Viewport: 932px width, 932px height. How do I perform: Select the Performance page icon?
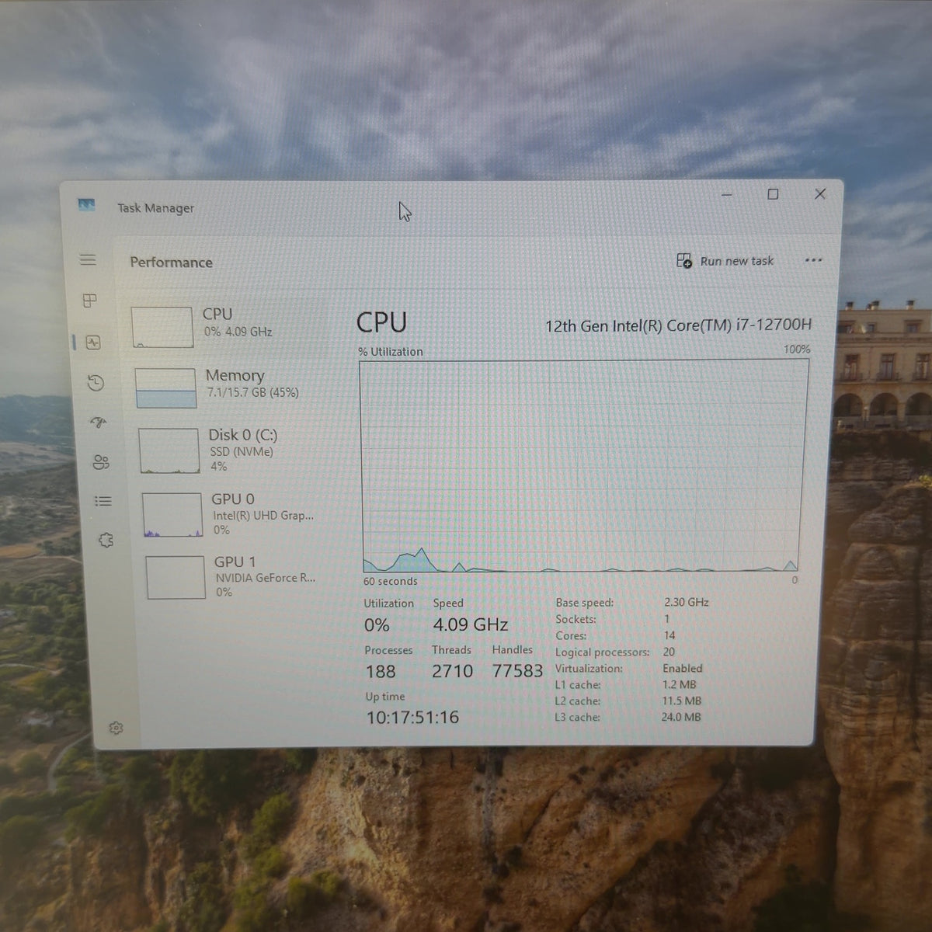click(x=93, y=343)
